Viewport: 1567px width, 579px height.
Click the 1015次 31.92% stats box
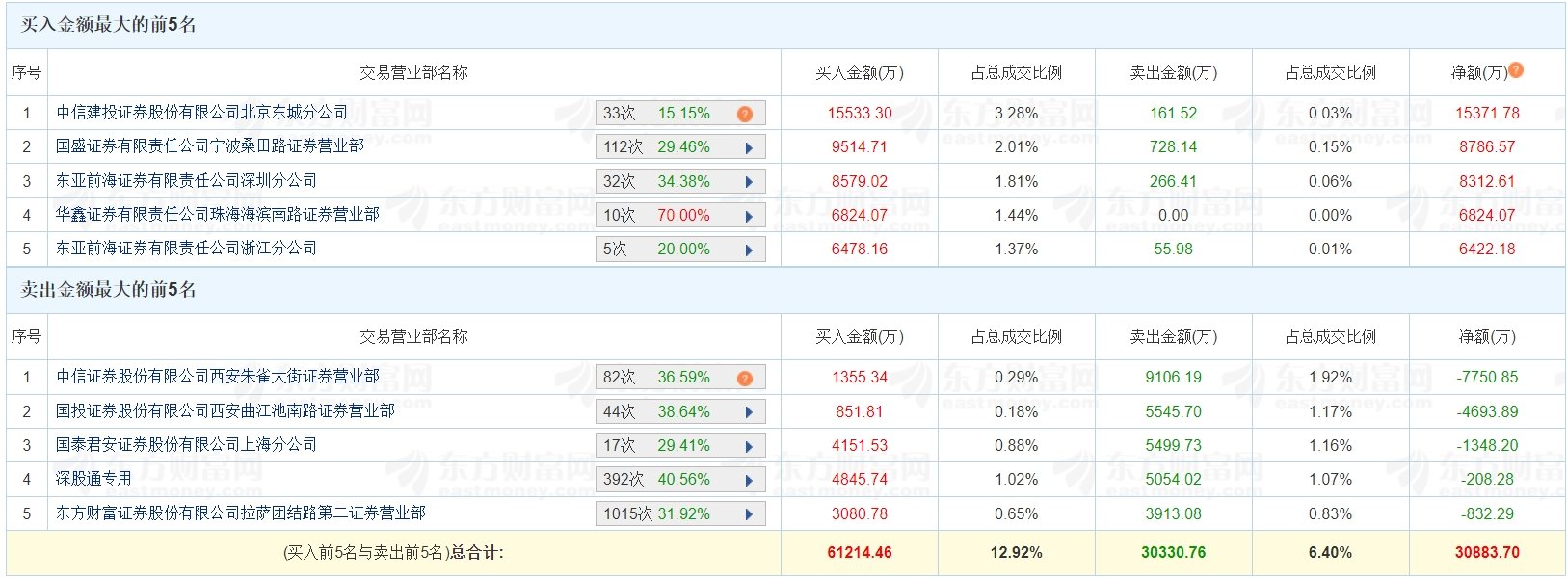[x=680, y=513]
